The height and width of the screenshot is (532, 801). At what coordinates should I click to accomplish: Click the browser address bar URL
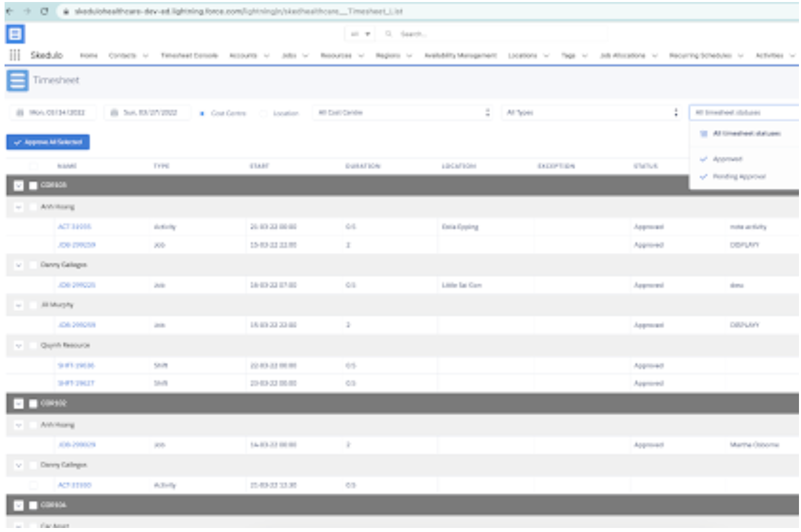point(238,11)
